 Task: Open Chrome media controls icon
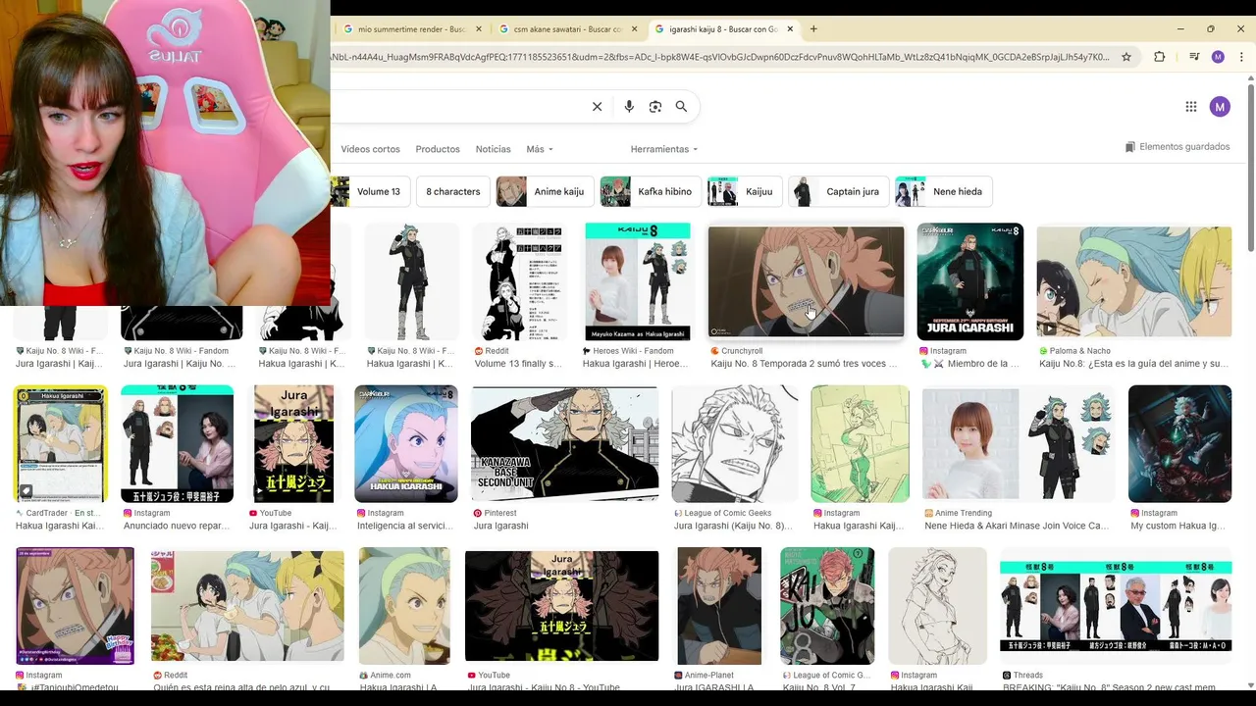click(x=1194, y=57)
